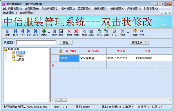Select the 罗浮区 tree folder
Screen dimensions: 174x111
[x=20, y=56]
